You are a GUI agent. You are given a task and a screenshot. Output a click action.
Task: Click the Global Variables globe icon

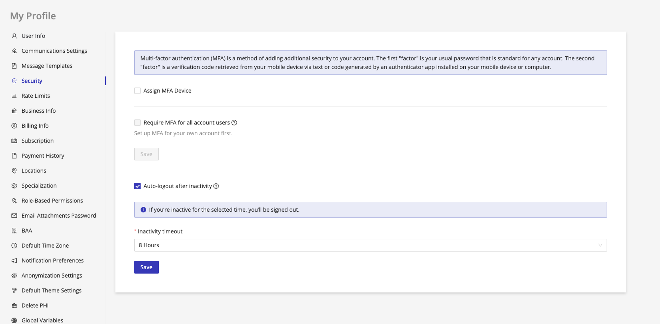[x=14, y=320]
